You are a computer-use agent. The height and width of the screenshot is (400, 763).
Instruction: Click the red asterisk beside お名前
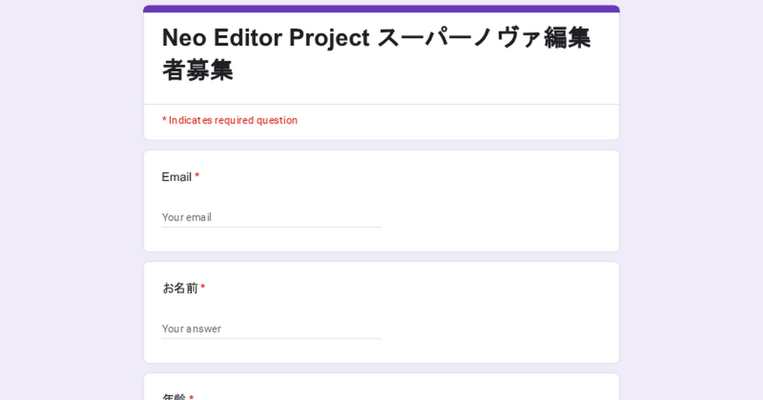pos(203,288)
